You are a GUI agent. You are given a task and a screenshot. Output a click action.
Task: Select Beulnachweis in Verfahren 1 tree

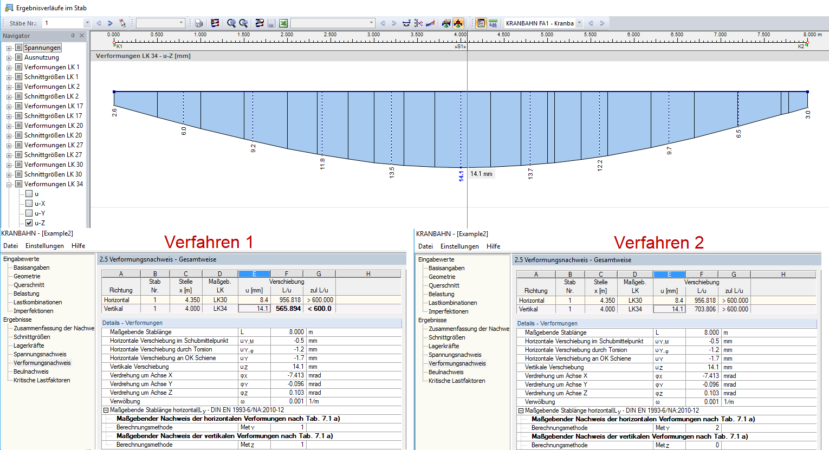click(31, 371)
